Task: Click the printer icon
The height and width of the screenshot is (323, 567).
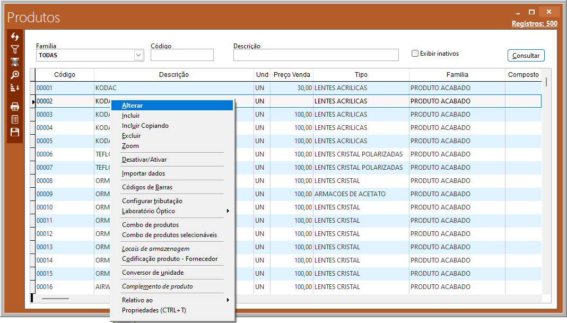Action: pyautogui.click(x=15, y=107)
